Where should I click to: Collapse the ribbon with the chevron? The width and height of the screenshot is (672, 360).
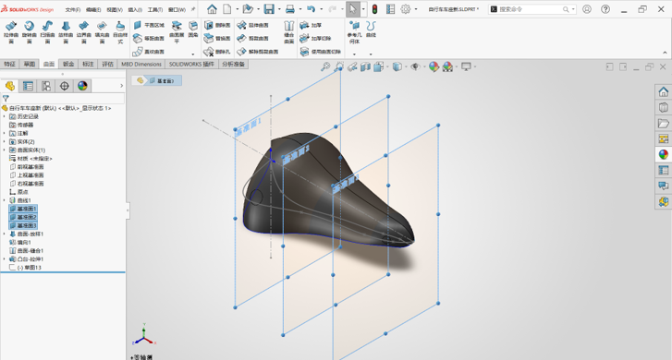[665, 53]
